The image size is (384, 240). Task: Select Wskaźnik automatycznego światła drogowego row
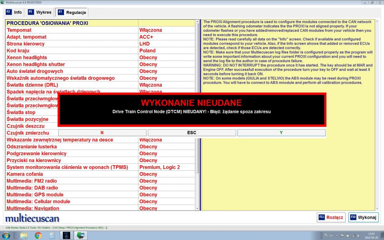(x=100, y=78)
